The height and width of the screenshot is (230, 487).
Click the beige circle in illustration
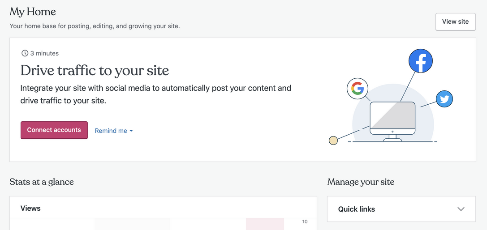333,141
